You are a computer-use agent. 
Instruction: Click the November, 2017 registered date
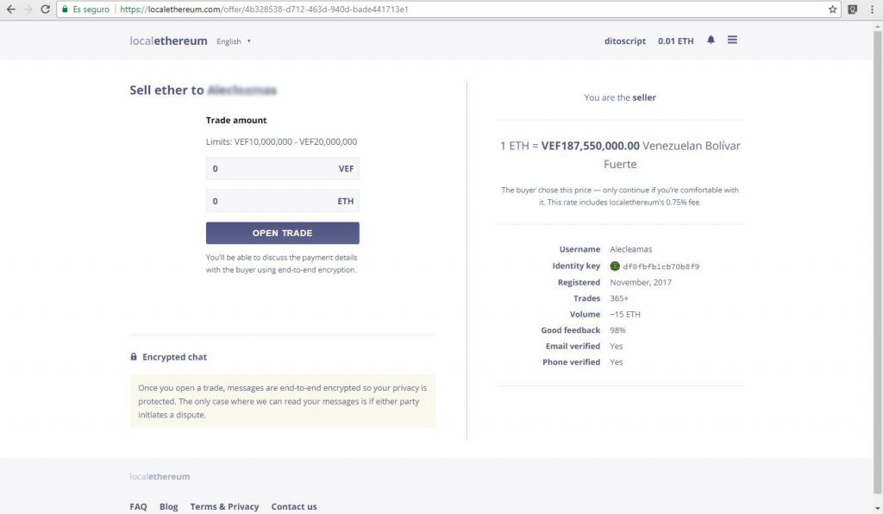(x=641, y=283)
